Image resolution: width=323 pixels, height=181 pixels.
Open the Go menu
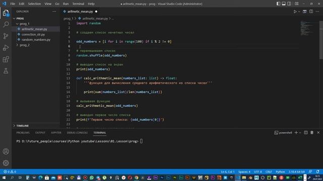coord(57,4)
